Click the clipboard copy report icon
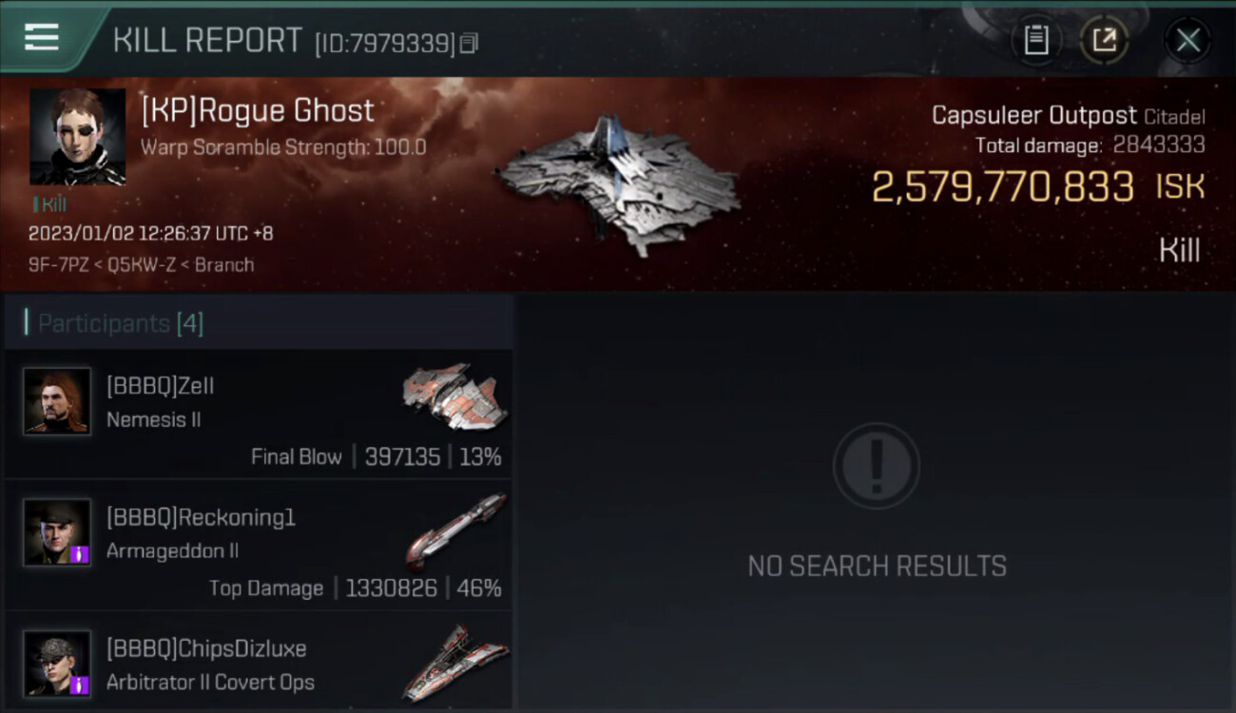This screenshot has width=1236, height=713. coord(1036,40)
